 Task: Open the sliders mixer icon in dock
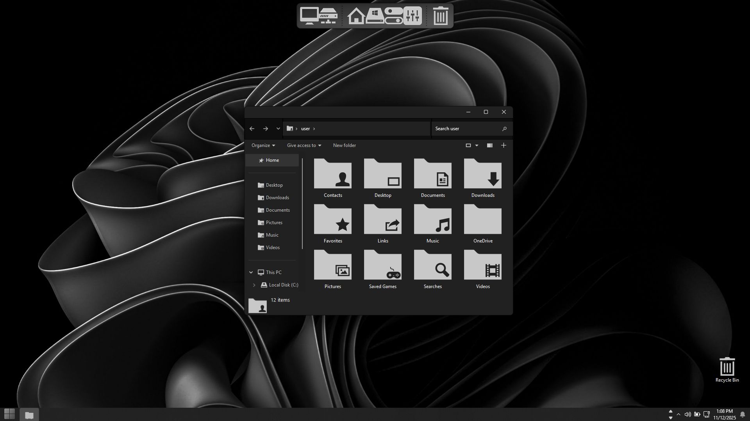412,16
